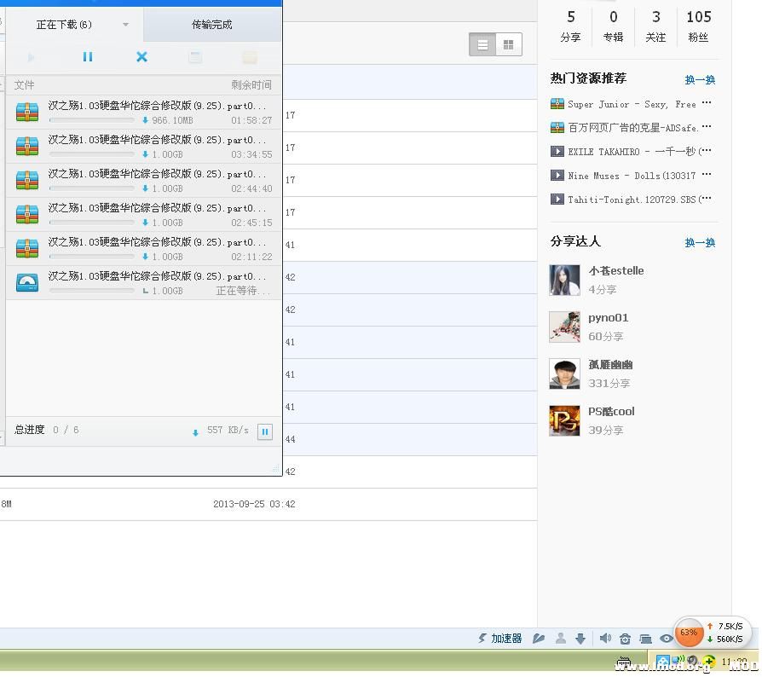Select the pen icon in the status bar
Screen dimensions: 762x677
click(x=540, y=638)
